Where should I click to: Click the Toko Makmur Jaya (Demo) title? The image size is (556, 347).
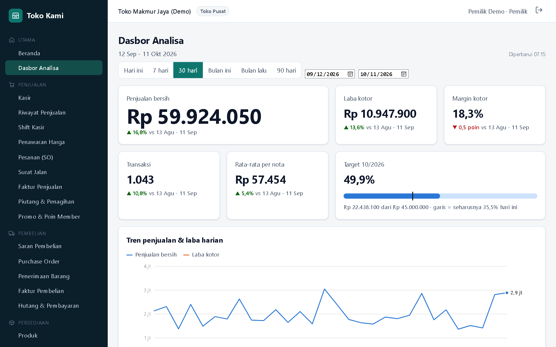point(154,12)
